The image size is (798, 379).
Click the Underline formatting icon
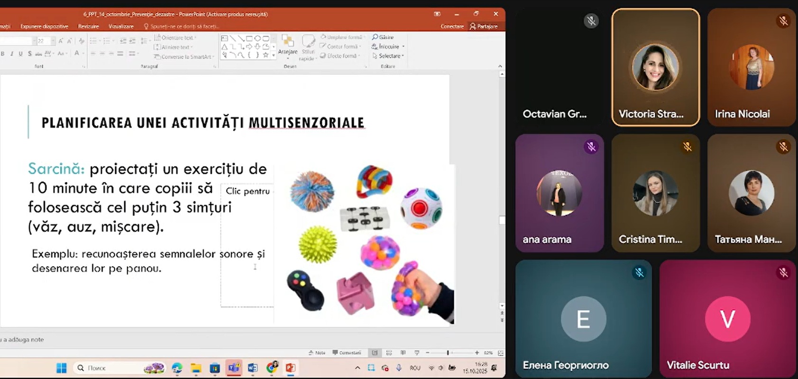(x=20, y=54)
